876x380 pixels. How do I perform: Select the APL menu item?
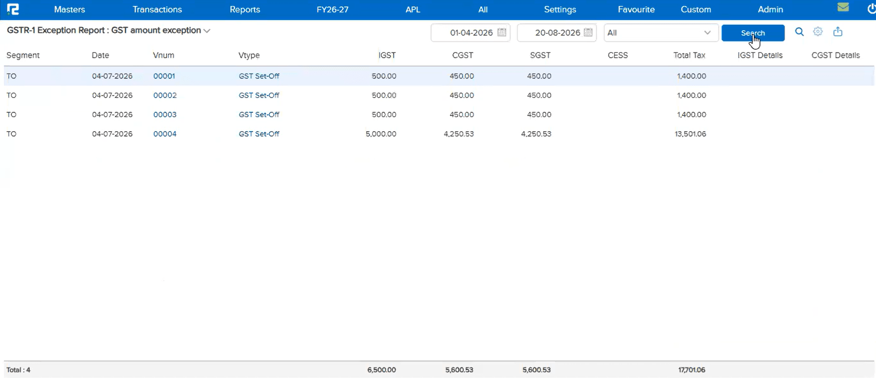413,10
